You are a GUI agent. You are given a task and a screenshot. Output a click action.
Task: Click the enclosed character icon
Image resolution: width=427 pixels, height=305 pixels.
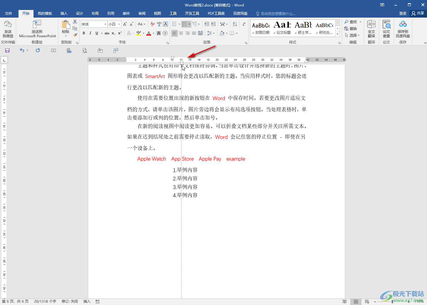pos(165,33)
